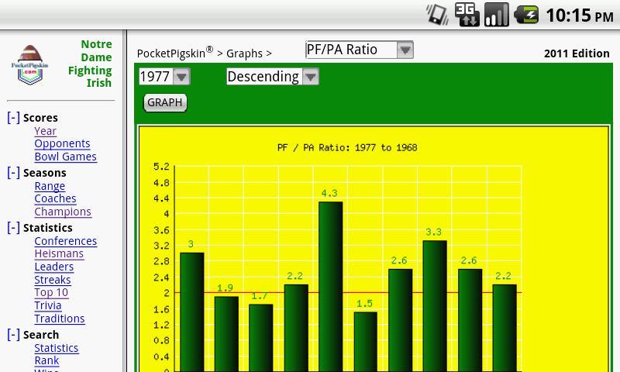Tap the 3G data network icon
The width and height of the screenshot is (620, 372).
pos(467,15)
